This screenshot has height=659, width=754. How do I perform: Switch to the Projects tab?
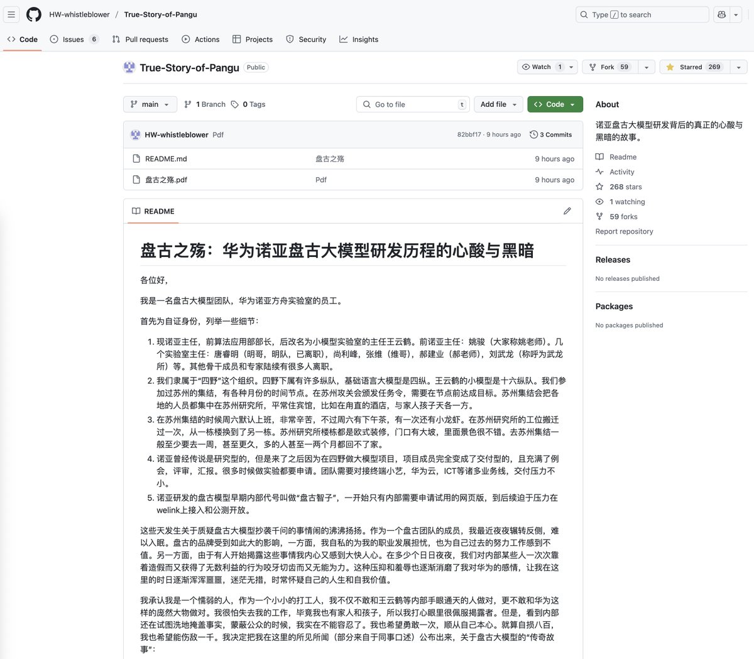pos(253,39)
